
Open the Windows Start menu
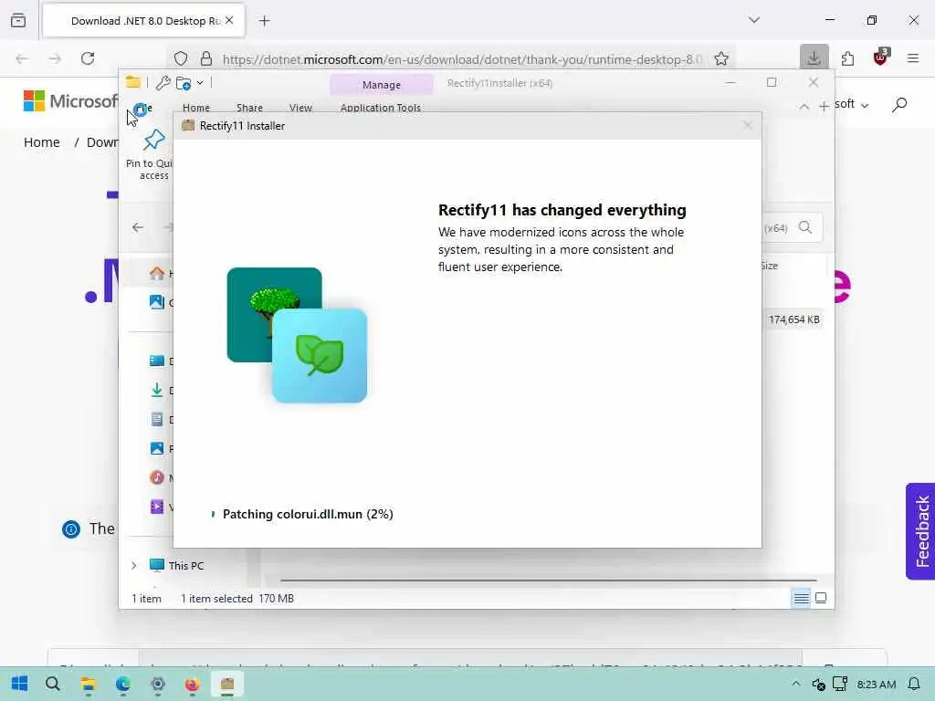(x=19, y=684)
